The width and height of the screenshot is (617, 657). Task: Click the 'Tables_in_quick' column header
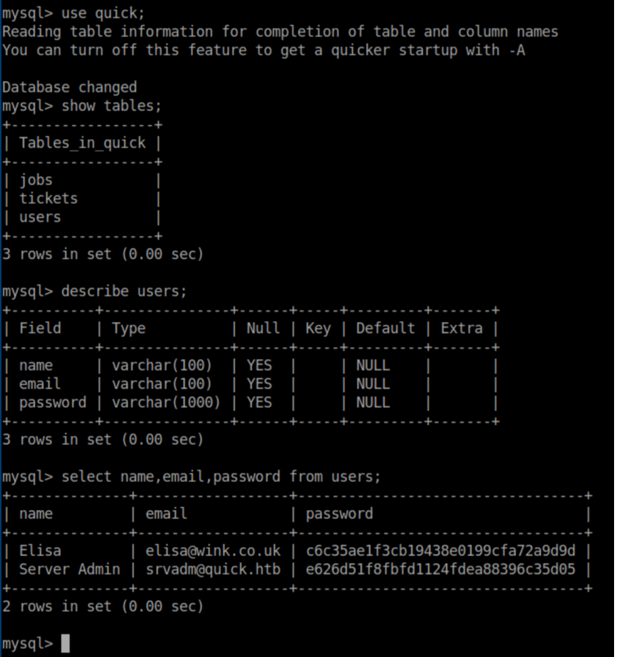(83, 143)
